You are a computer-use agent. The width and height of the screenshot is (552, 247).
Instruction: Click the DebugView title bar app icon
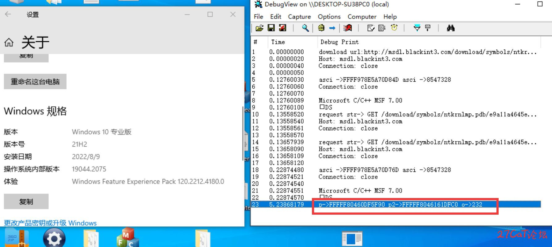(x=258, y=4)
